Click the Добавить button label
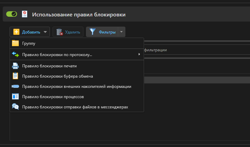Viewport: 250px width, 147px height. pyautogui.click(x=31, y=32)
